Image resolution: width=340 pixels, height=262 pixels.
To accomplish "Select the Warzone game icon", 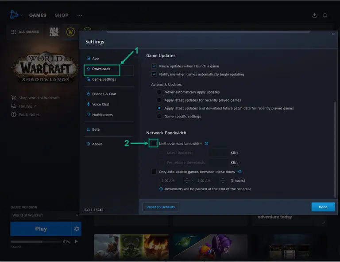I will tap(54, 32).
